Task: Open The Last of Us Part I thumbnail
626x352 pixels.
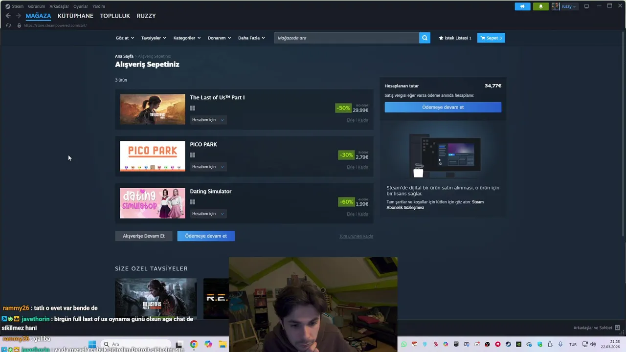Action: [153, 110]
